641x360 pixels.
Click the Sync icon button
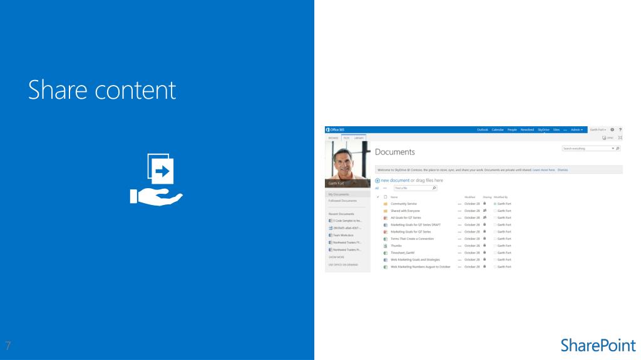click(x=604, y=138)
